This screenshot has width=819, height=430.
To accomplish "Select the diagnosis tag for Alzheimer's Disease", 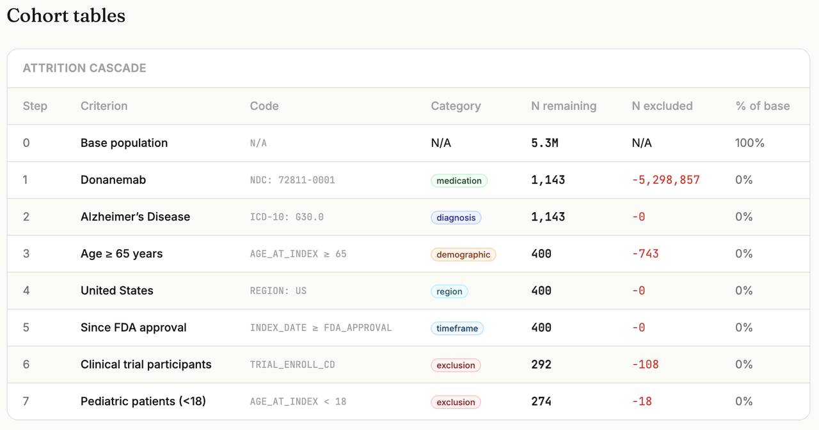I will coord(456,218).
